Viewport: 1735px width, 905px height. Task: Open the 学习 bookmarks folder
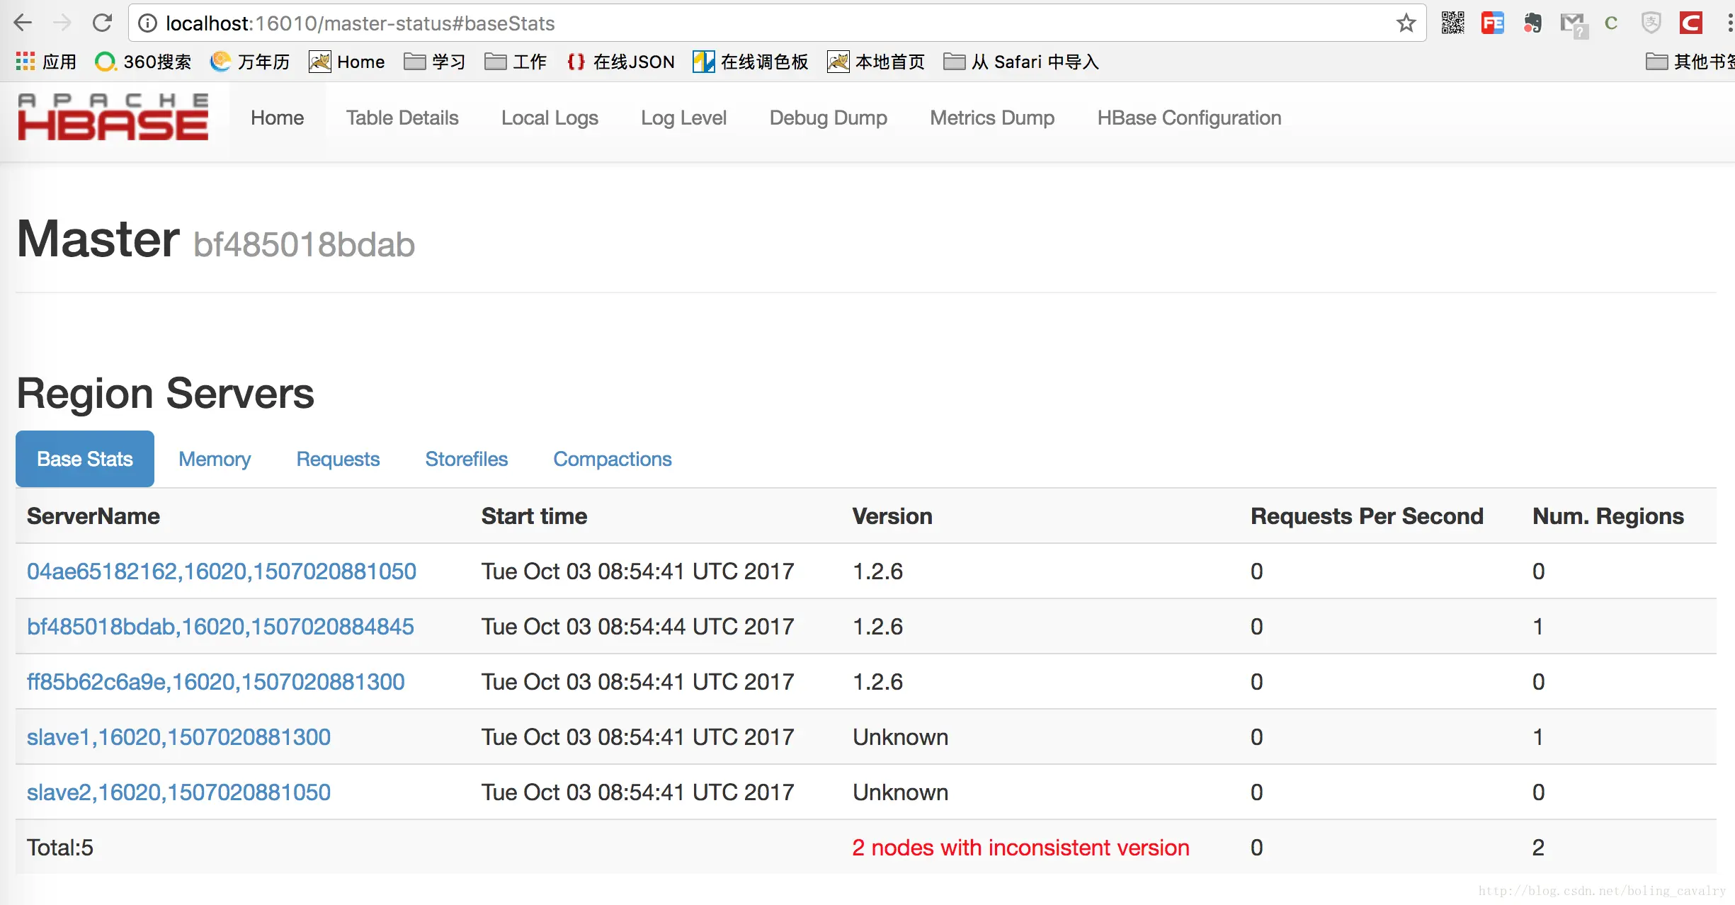coord(435,62)
